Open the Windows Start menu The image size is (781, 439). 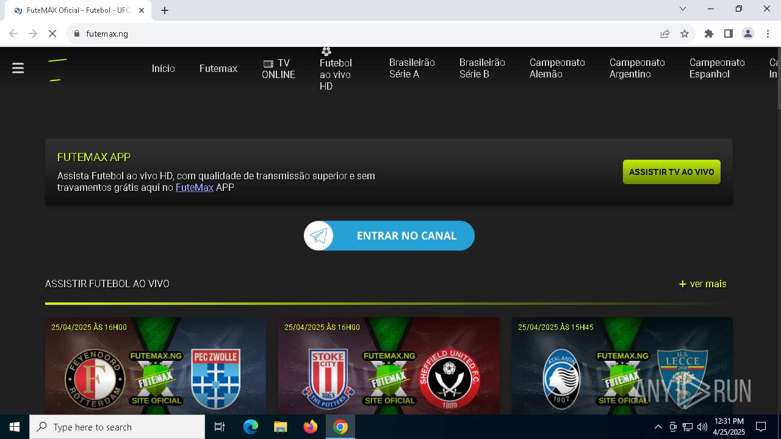click(15, 427)
